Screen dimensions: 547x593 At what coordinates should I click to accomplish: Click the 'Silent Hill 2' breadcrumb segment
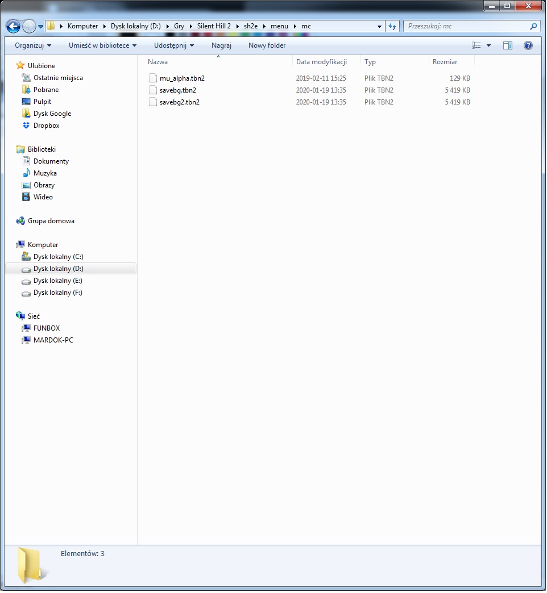[214, 26]
